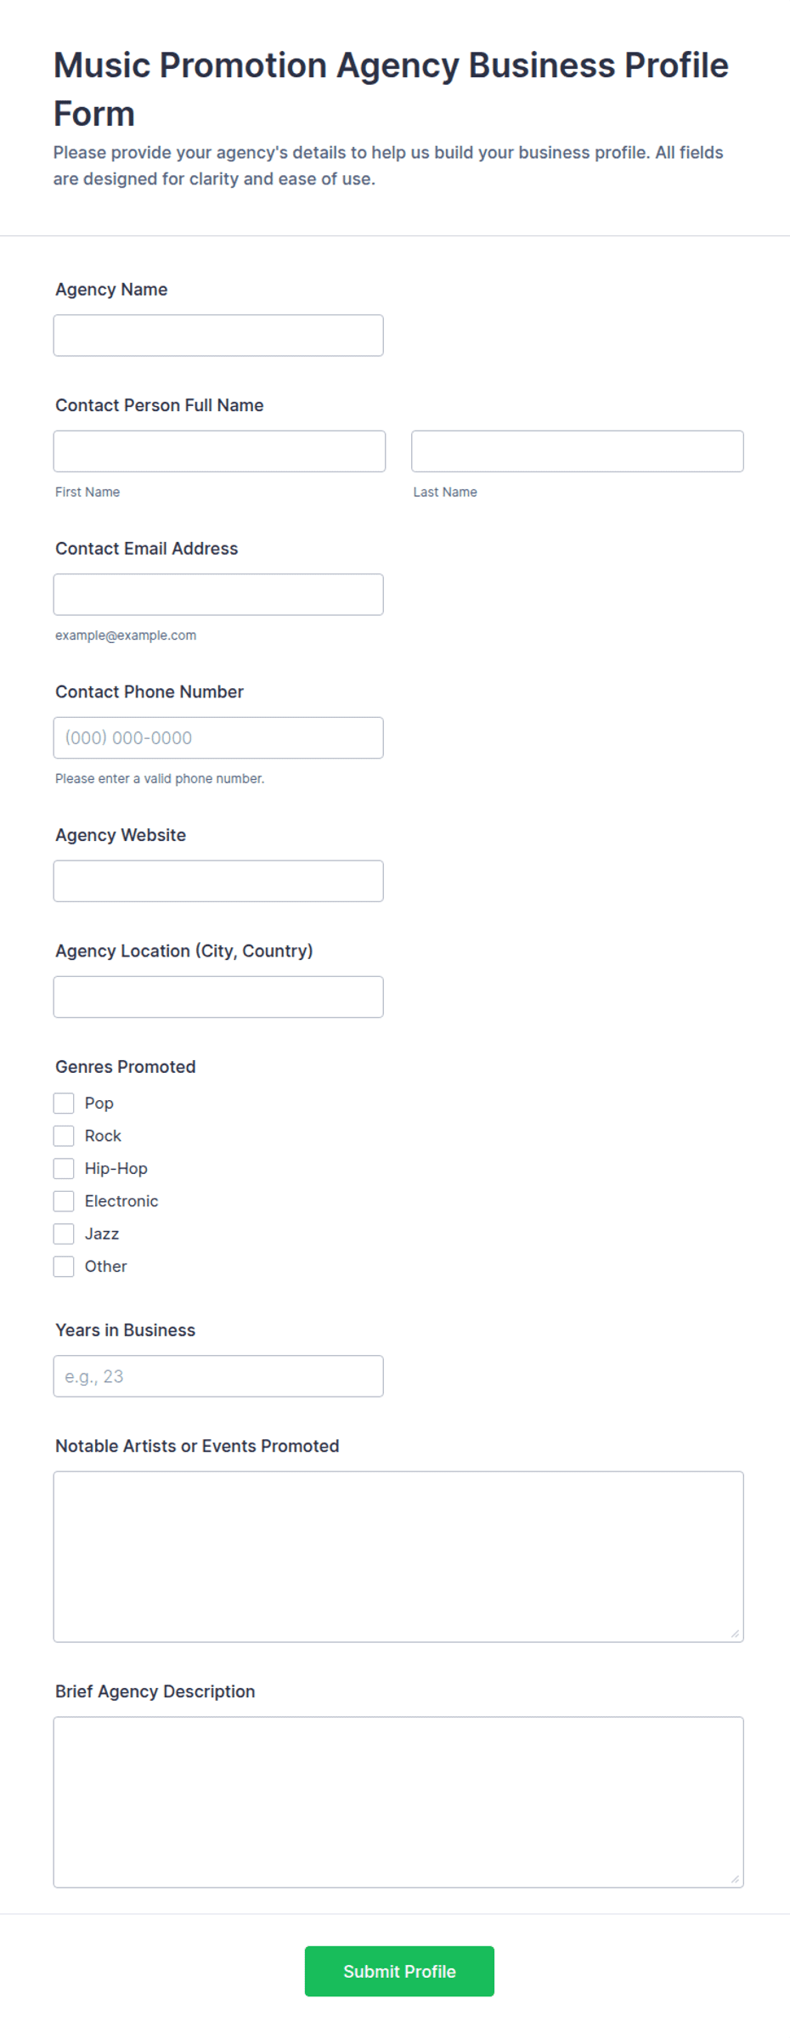Select the Last Name text box
Image resolution: width=790 pixels, height=2038 pixels.
coord(578,451)
